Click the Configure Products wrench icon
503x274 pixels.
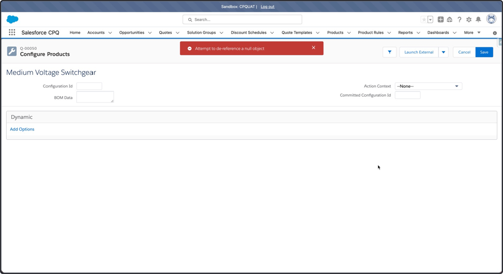[12, 51]
